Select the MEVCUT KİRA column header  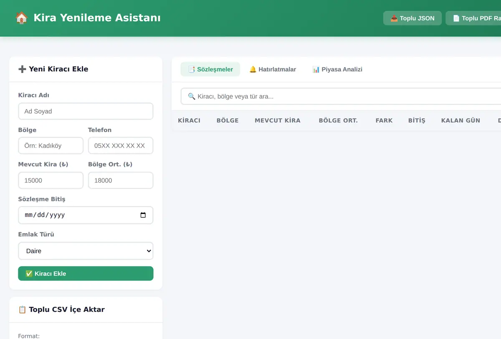278,120
